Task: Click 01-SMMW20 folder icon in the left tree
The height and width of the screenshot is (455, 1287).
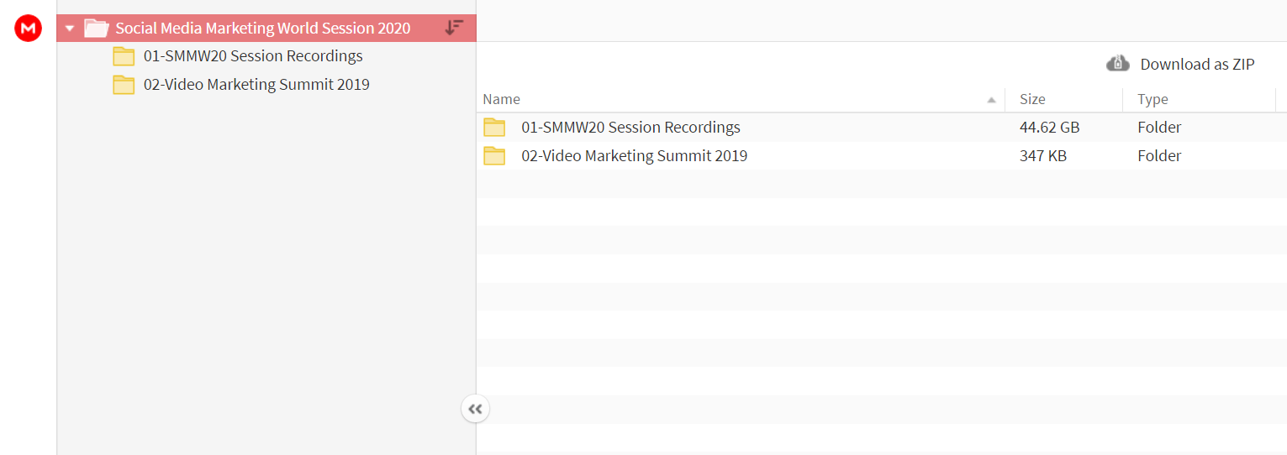Action: (x=124, y=56)
